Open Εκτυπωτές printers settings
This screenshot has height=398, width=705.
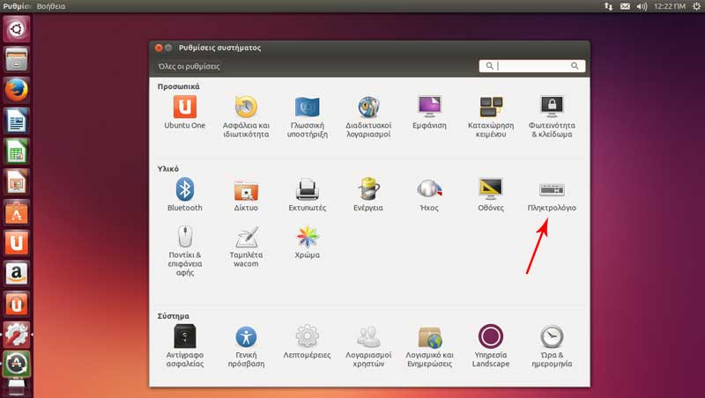pyautogui.click(x=307, y=195)
